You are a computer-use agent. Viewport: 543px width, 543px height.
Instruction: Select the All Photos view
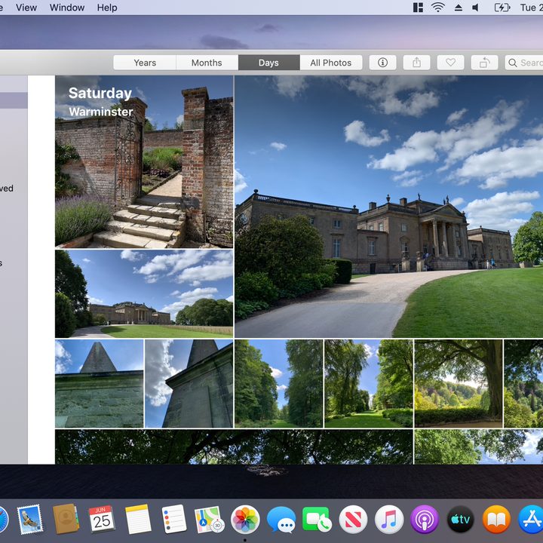[x=331, y=63]
